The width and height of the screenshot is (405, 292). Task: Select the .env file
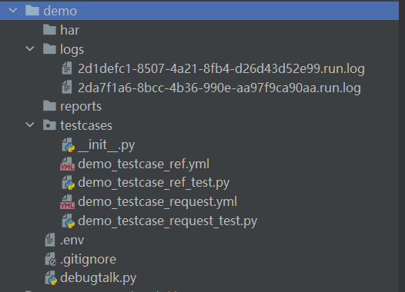72,241
